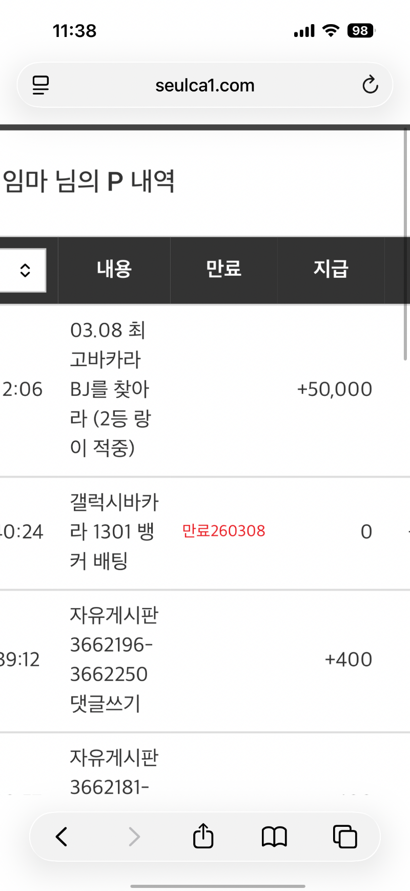Tap the seulca1.com address bar

click(x=204, y=85)
